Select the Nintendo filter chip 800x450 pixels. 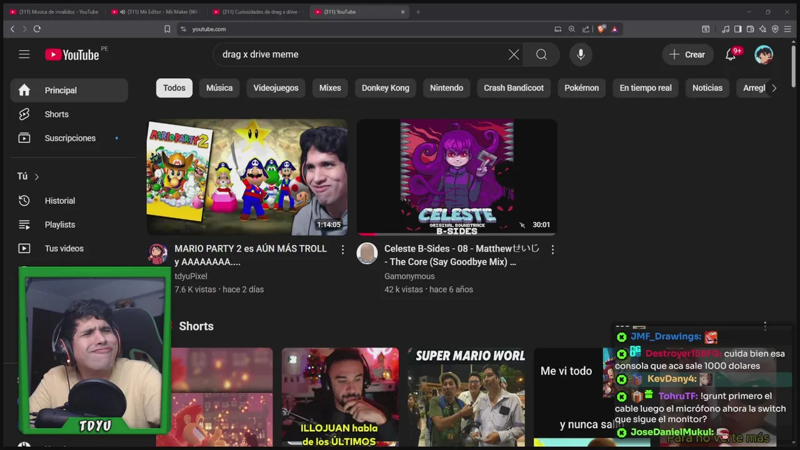[446, 88]
